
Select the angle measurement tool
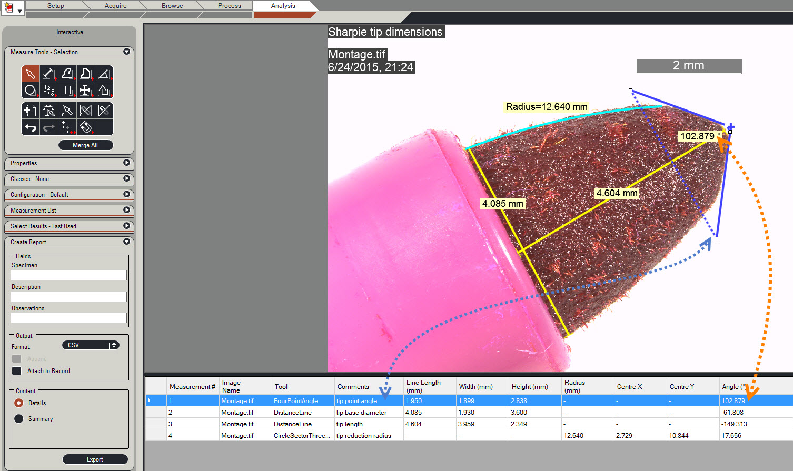pyautogui.click(x=104, y=74)
